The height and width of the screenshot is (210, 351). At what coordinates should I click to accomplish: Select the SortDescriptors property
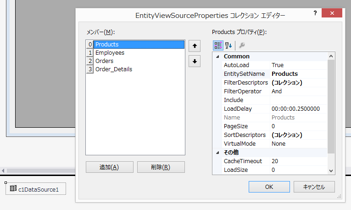[246, 135]
